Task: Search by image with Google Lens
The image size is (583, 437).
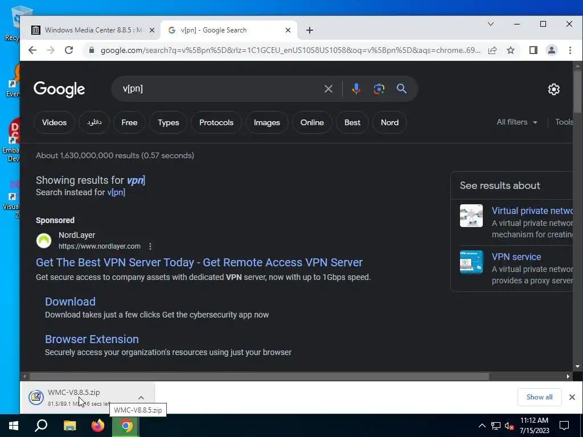Action: click(379, 89)
